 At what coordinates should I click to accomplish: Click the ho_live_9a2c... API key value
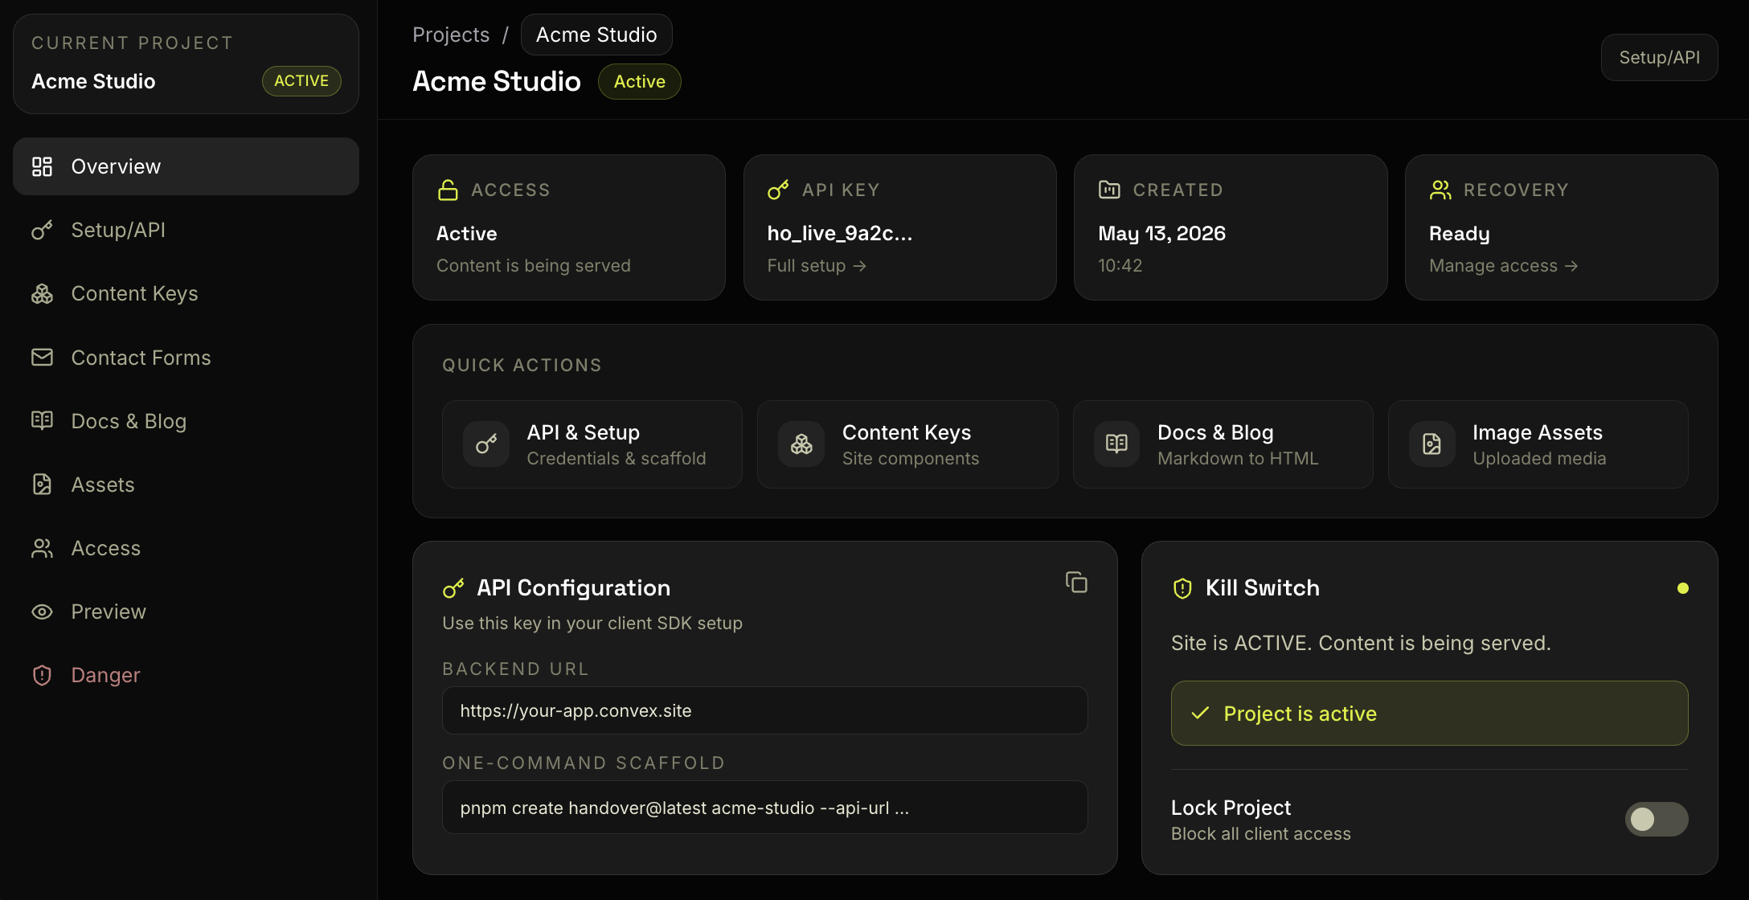[x=840, y=233]
